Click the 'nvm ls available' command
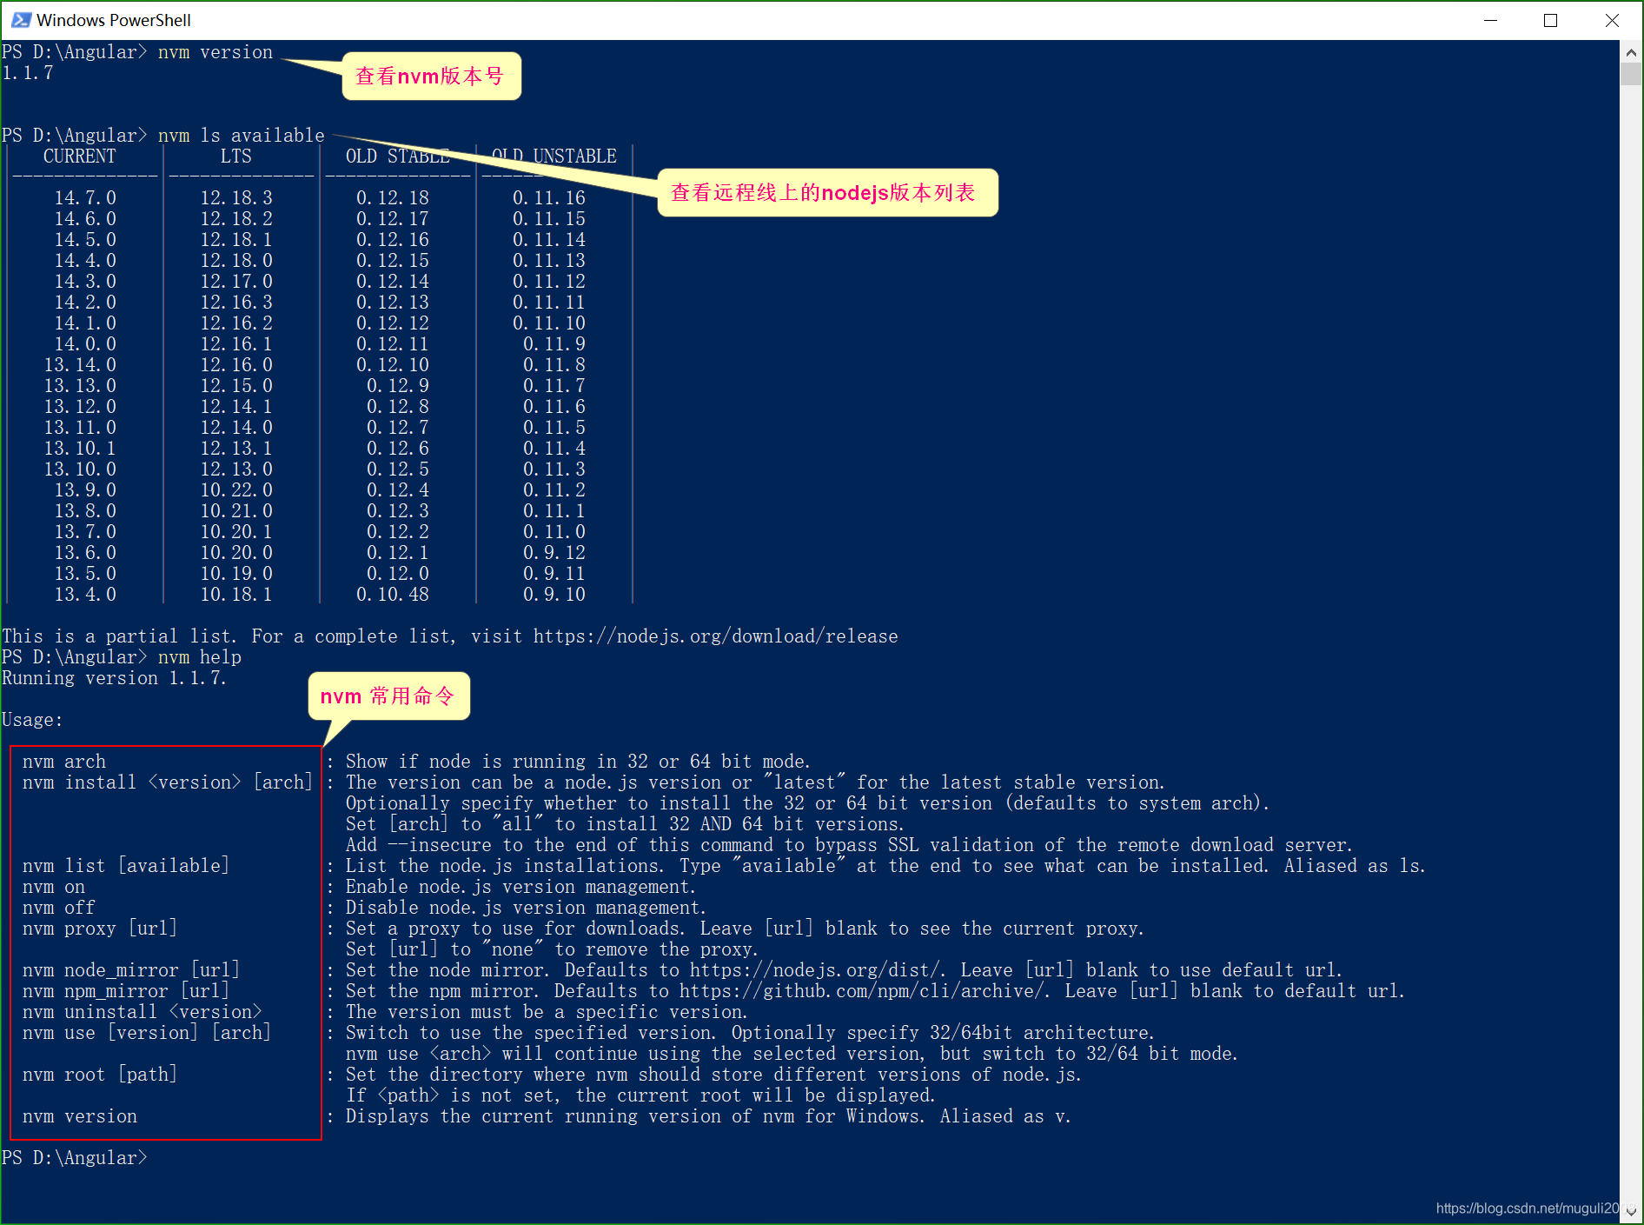The image size is (1644, 1225). click(x=242, y=136)
